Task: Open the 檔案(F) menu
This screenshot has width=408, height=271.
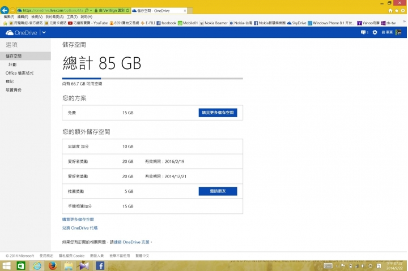Action: coord(9,16)
